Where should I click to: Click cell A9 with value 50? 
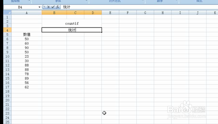coord(27,52)
